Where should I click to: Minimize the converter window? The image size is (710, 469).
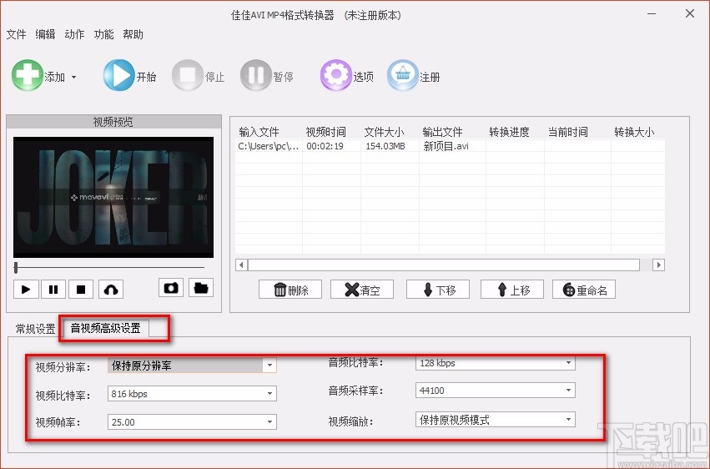point(652,13)
